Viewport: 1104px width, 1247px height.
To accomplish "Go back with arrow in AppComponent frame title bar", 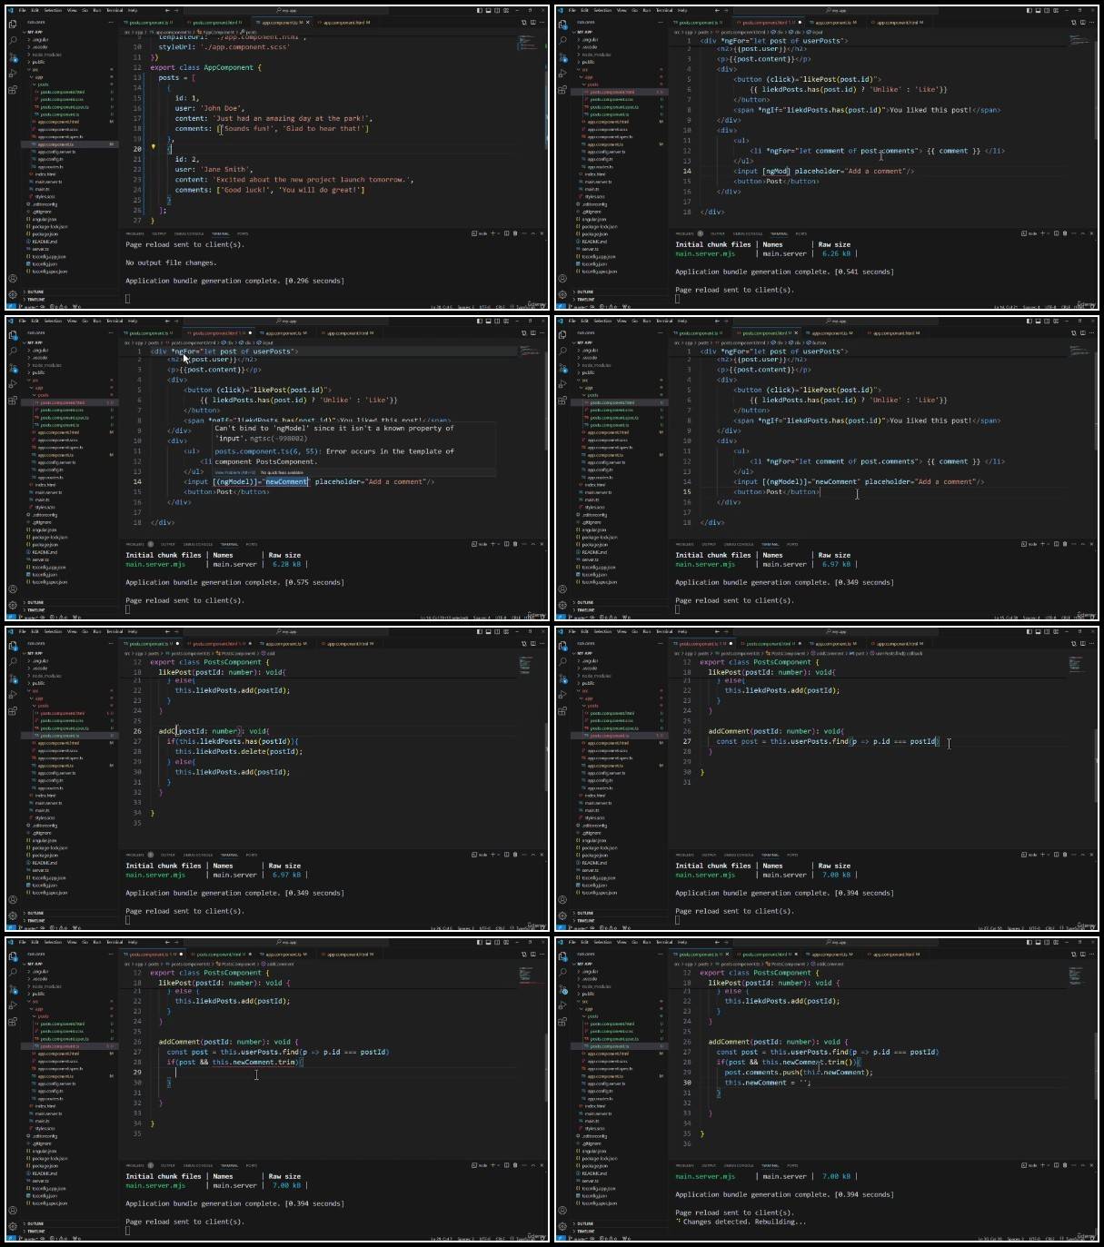I will point(167,10).
